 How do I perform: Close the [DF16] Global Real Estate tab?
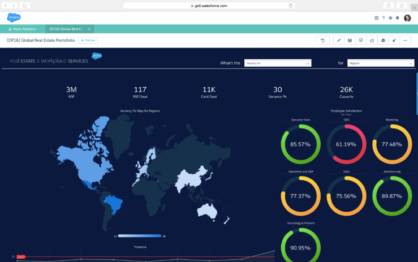(x=89, y=29)
